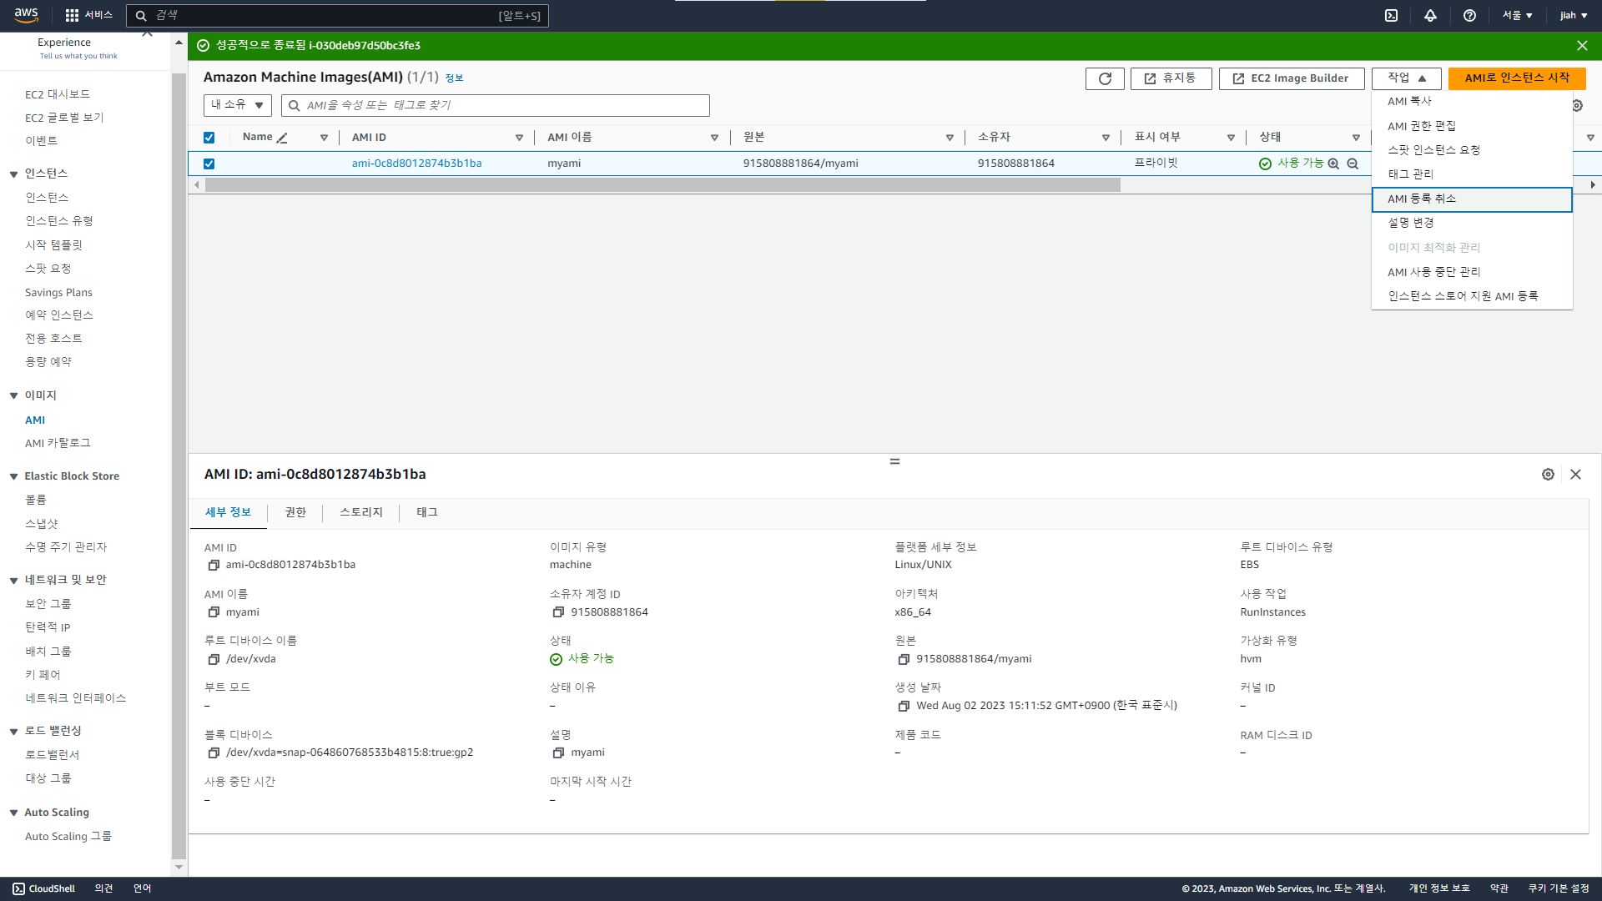1602x901 pixels.
Task: Copy creation date value
Action: tap(904, 706)
